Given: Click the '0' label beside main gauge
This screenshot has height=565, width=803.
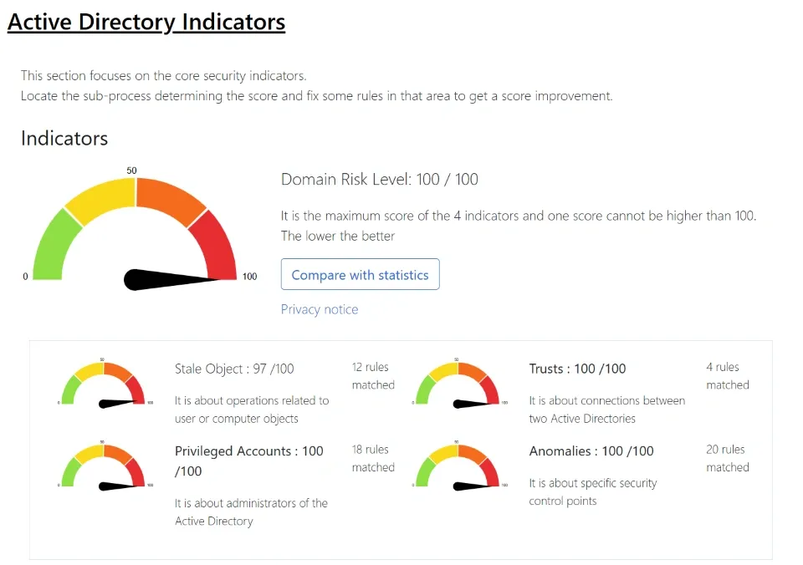Looking at the screenshot, I should [25, 277].
